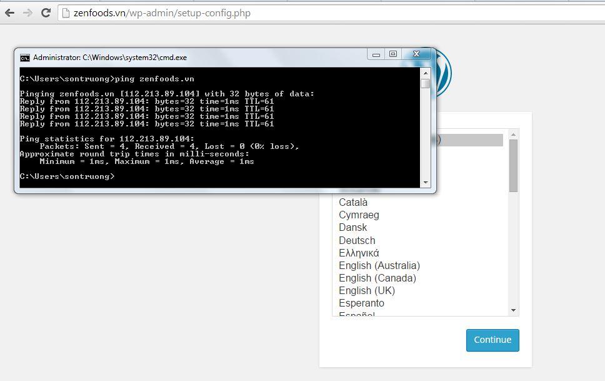Click the last C:\Users\sontruong> prompt line
The width and height of the screenshot is (605, 381).
coord(67,176)
